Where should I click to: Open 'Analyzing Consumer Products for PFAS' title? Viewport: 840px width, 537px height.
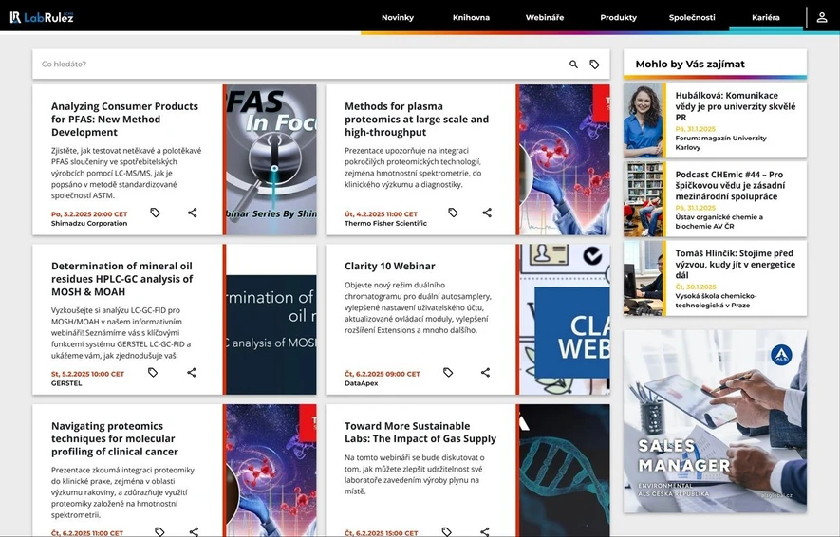(x=125, y=119)
